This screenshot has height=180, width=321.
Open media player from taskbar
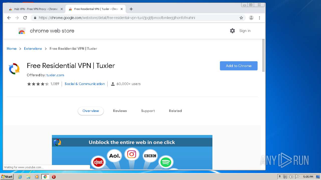[37, 177]
